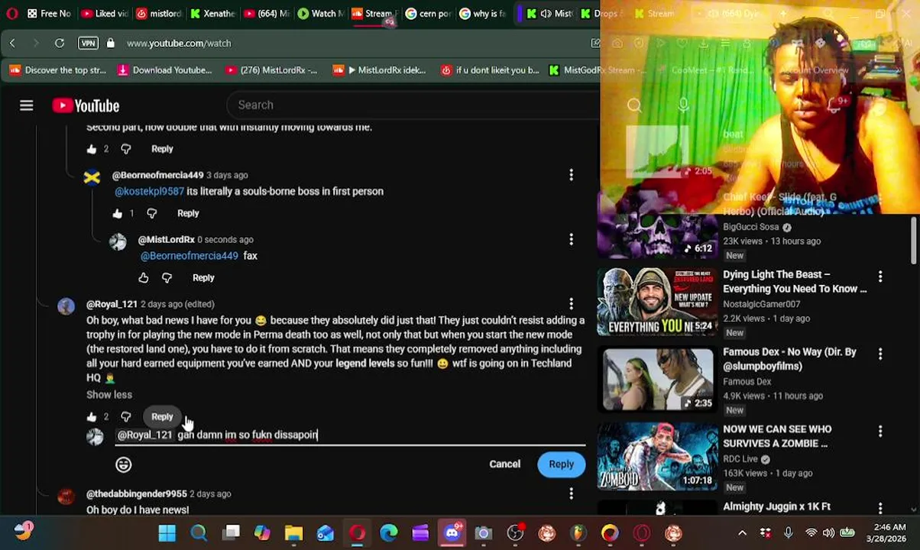Open options menu for Beorneofmercia449 comment
The image size is (920, 550).
tap(571, 175)
